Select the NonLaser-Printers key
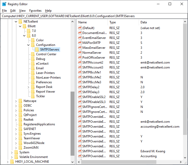This screenshot has width=188, height=165. pyautogui.click(x=48, y=78)
